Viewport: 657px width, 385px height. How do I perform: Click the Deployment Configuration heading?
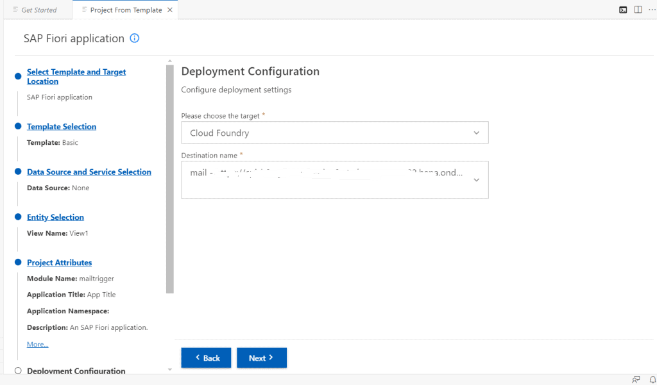(x=250, y=72)
